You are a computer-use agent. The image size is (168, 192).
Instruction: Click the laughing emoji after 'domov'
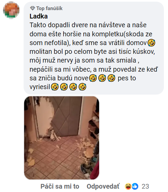click(x=151, y=43)
